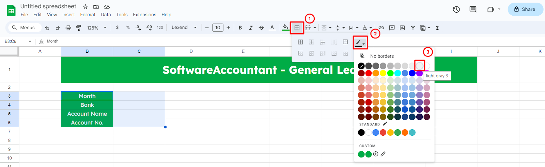The width and height of the screenshot is (545, 167).
Task: Pick the black swatch in the palette
Action: [361, 66]
